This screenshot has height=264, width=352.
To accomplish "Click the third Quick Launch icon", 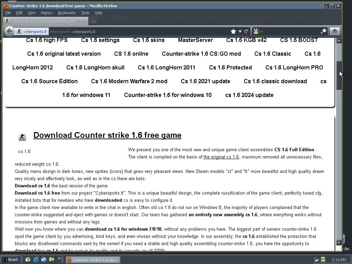I will 44,260.
